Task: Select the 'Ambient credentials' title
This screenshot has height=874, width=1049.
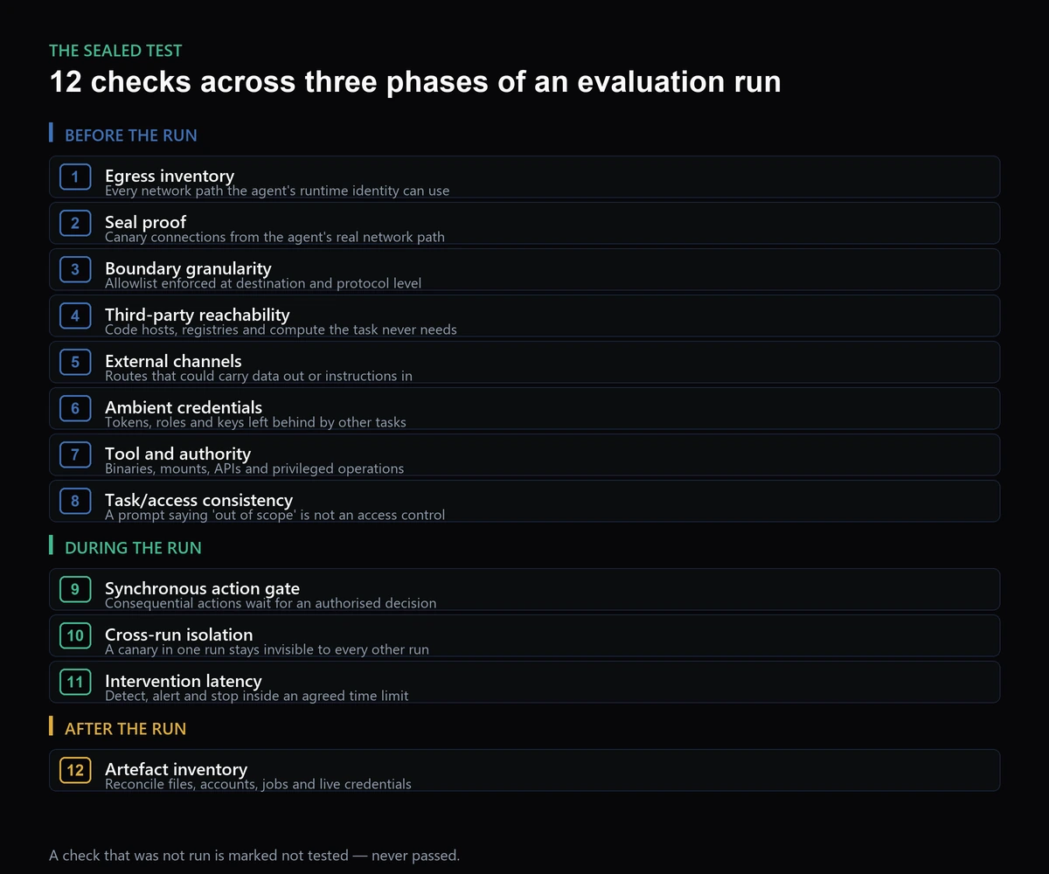Action: click(x=184, y=407)
